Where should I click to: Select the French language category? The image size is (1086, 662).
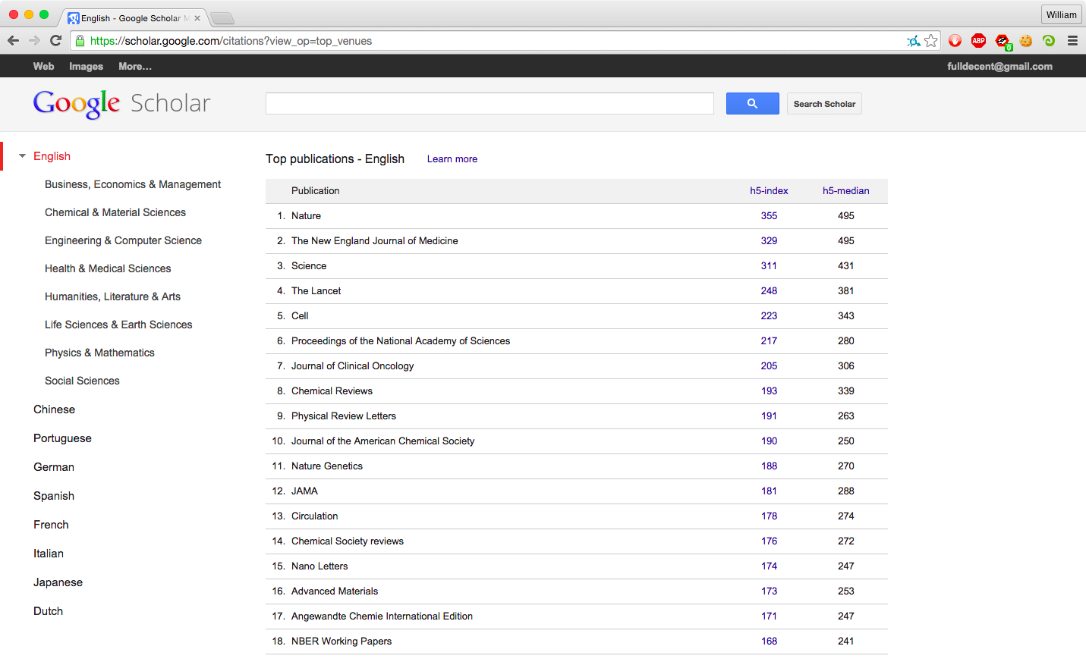51,525
